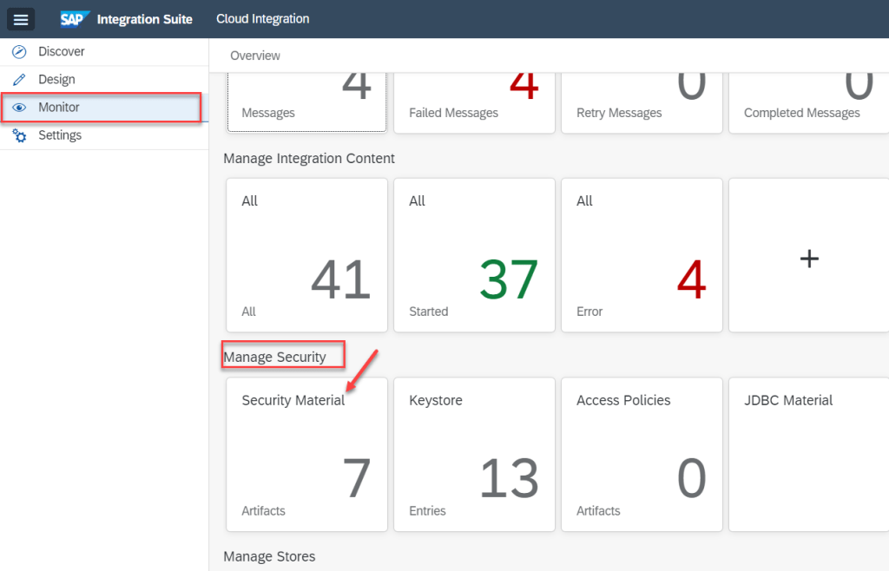The height and width of the screenshot is (571, 889).
Task: Open the Failed Messages tile
Action: [474, 102]
